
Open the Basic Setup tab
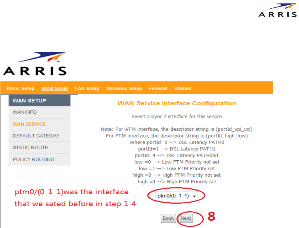coord(20,88)
